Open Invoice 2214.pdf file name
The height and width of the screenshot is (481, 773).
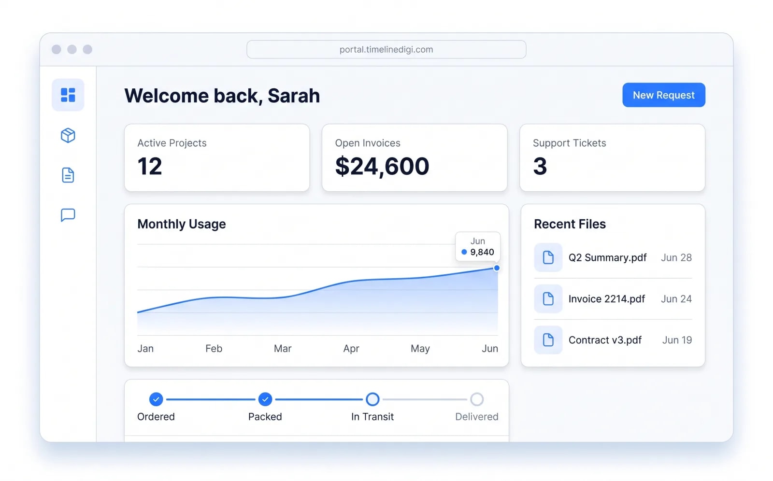point(607,299)
